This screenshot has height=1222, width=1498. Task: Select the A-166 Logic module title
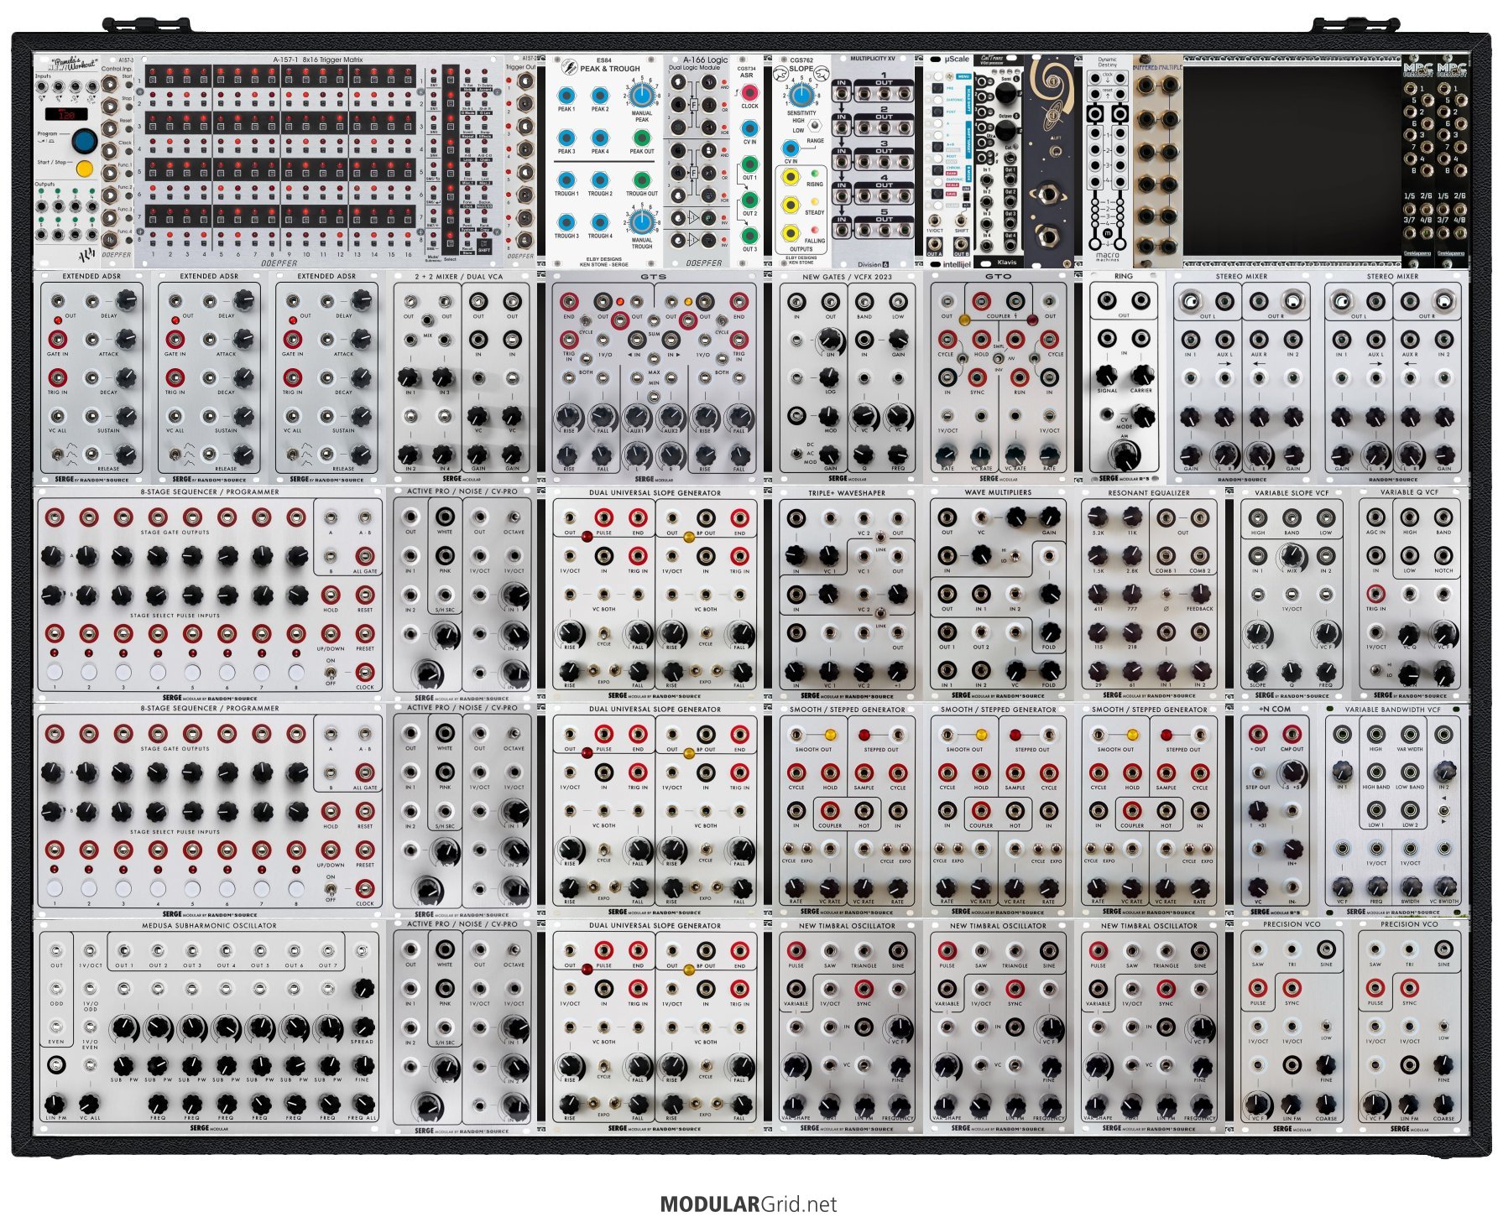705,60
